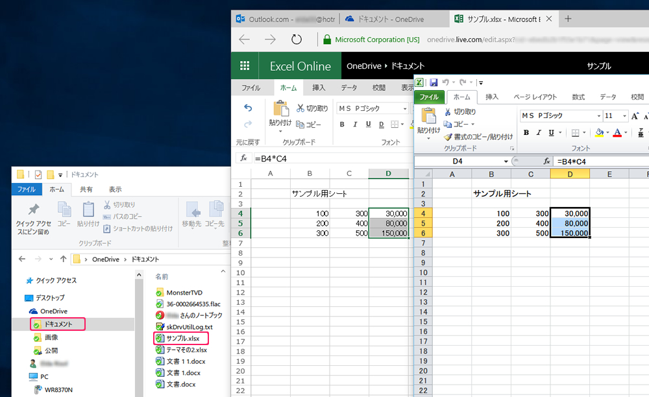649x397 pixels.
Task: Open データ tab in Excel Online
Action: (349, 88)
